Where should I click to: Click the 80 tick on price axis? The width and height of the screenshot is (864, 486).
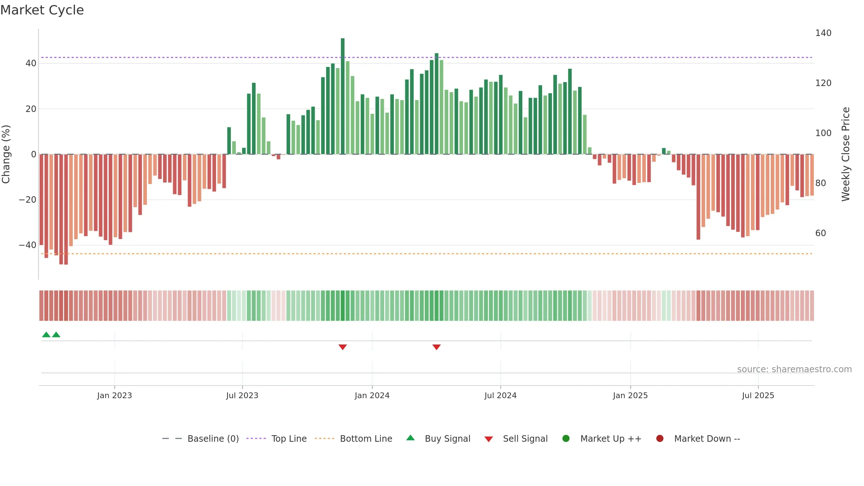point(820,183)
